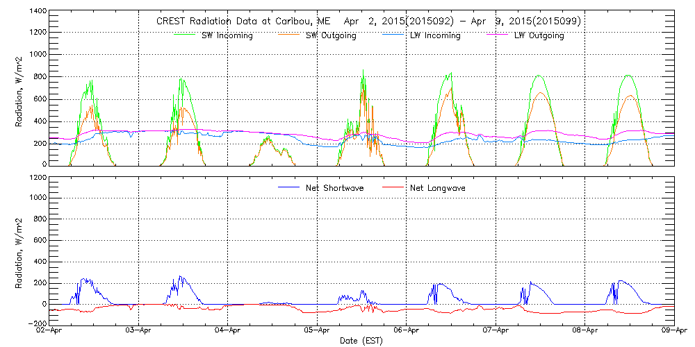Click the 08-Apr date tick label
695x347 pixels.
[x=585, y=331]
